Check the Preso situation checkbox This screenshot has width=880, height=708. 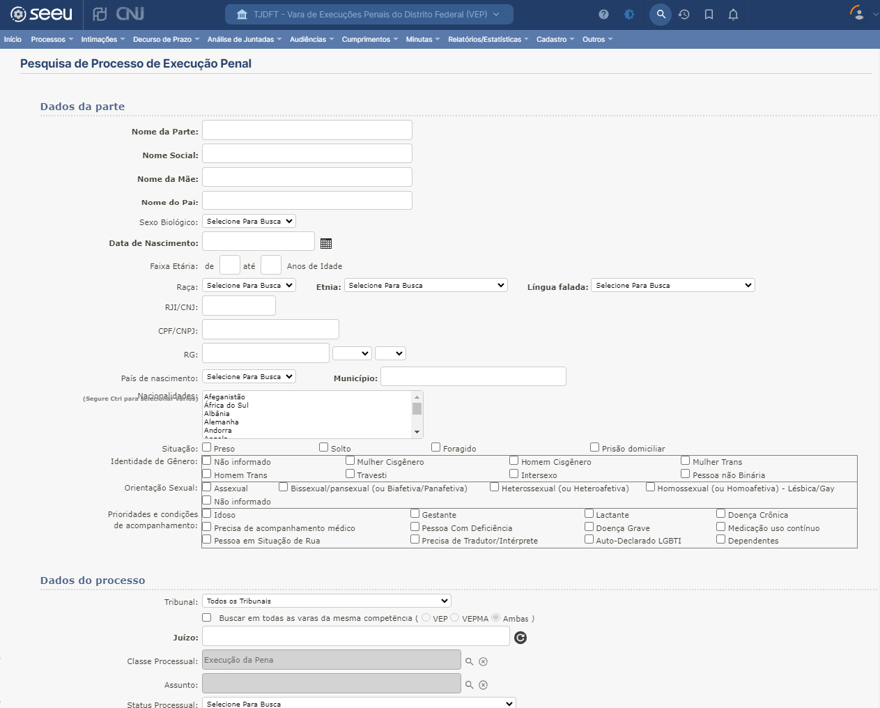207,447
